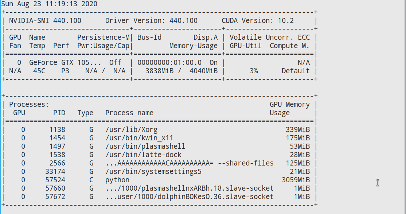Click the Driver Version: 440.100 text
406x214 pixels.
coord(151,21)
